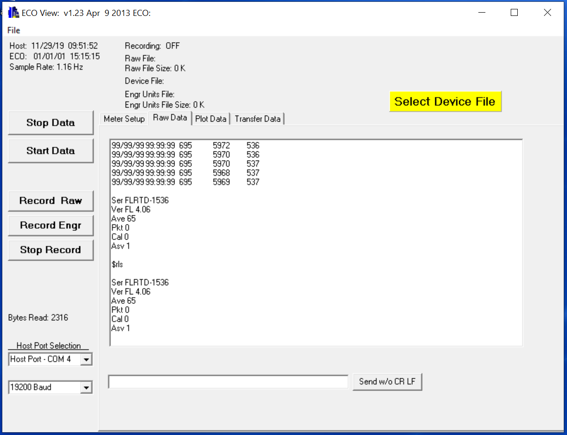Go to the Transfer Data tab
This screenshot has height=435, width=567.
[257, 119]
